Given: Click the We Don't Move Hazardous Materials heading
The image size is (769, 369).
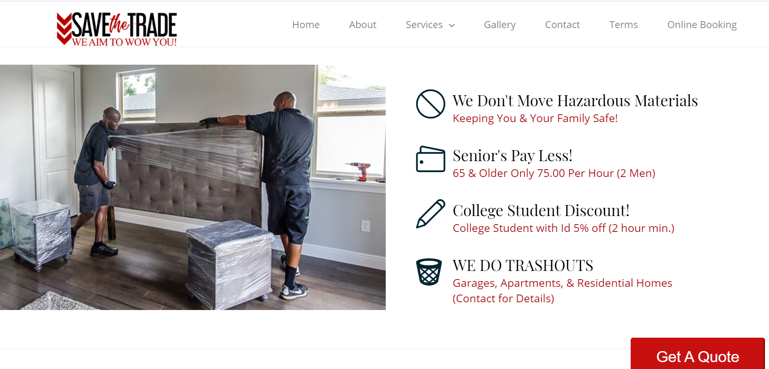Looking at the screenshot, I should 575,100.
